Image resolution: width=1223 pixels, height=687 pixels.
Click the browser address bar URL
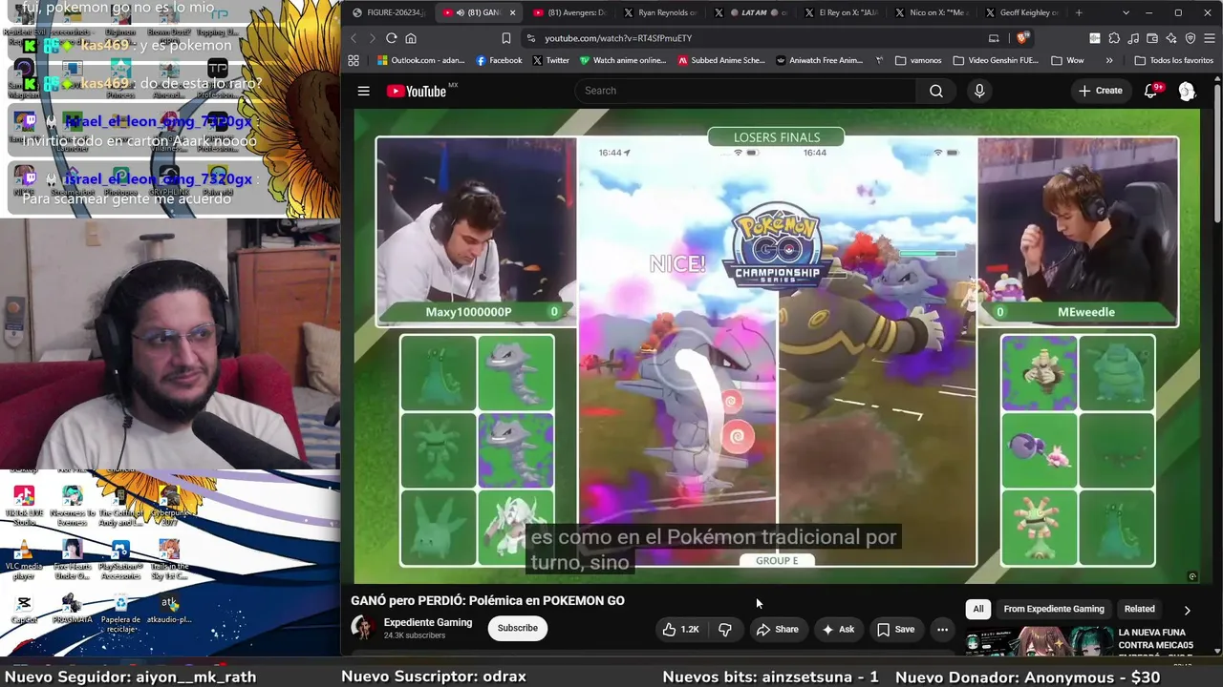pyautogui.click(x=618, y=38)
